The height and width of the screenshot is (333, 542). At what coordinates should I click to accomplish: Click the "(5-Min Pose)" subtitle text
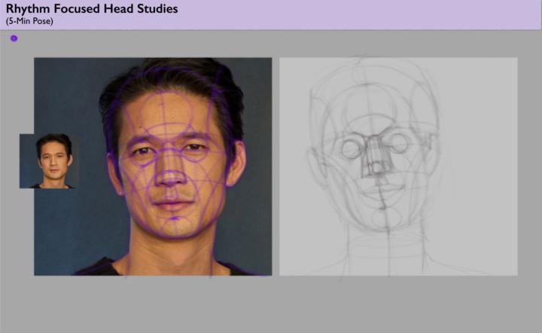tap(29, 21)
